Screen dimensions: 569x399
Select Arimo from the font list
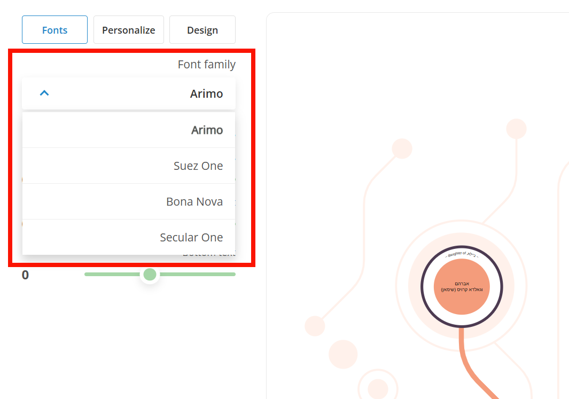[x=128, y=130]
